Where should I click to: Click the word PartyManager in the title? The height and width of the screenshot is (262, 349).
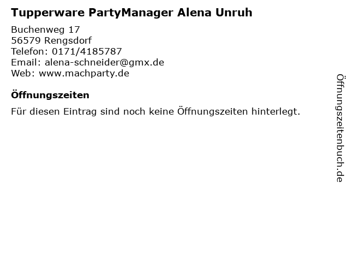(131, 13)
